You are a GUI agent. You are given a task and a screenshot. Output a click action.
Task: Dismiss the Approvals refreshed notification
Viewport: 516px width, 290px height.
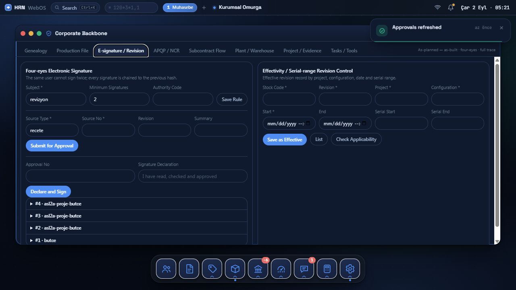tap(501, 28)
